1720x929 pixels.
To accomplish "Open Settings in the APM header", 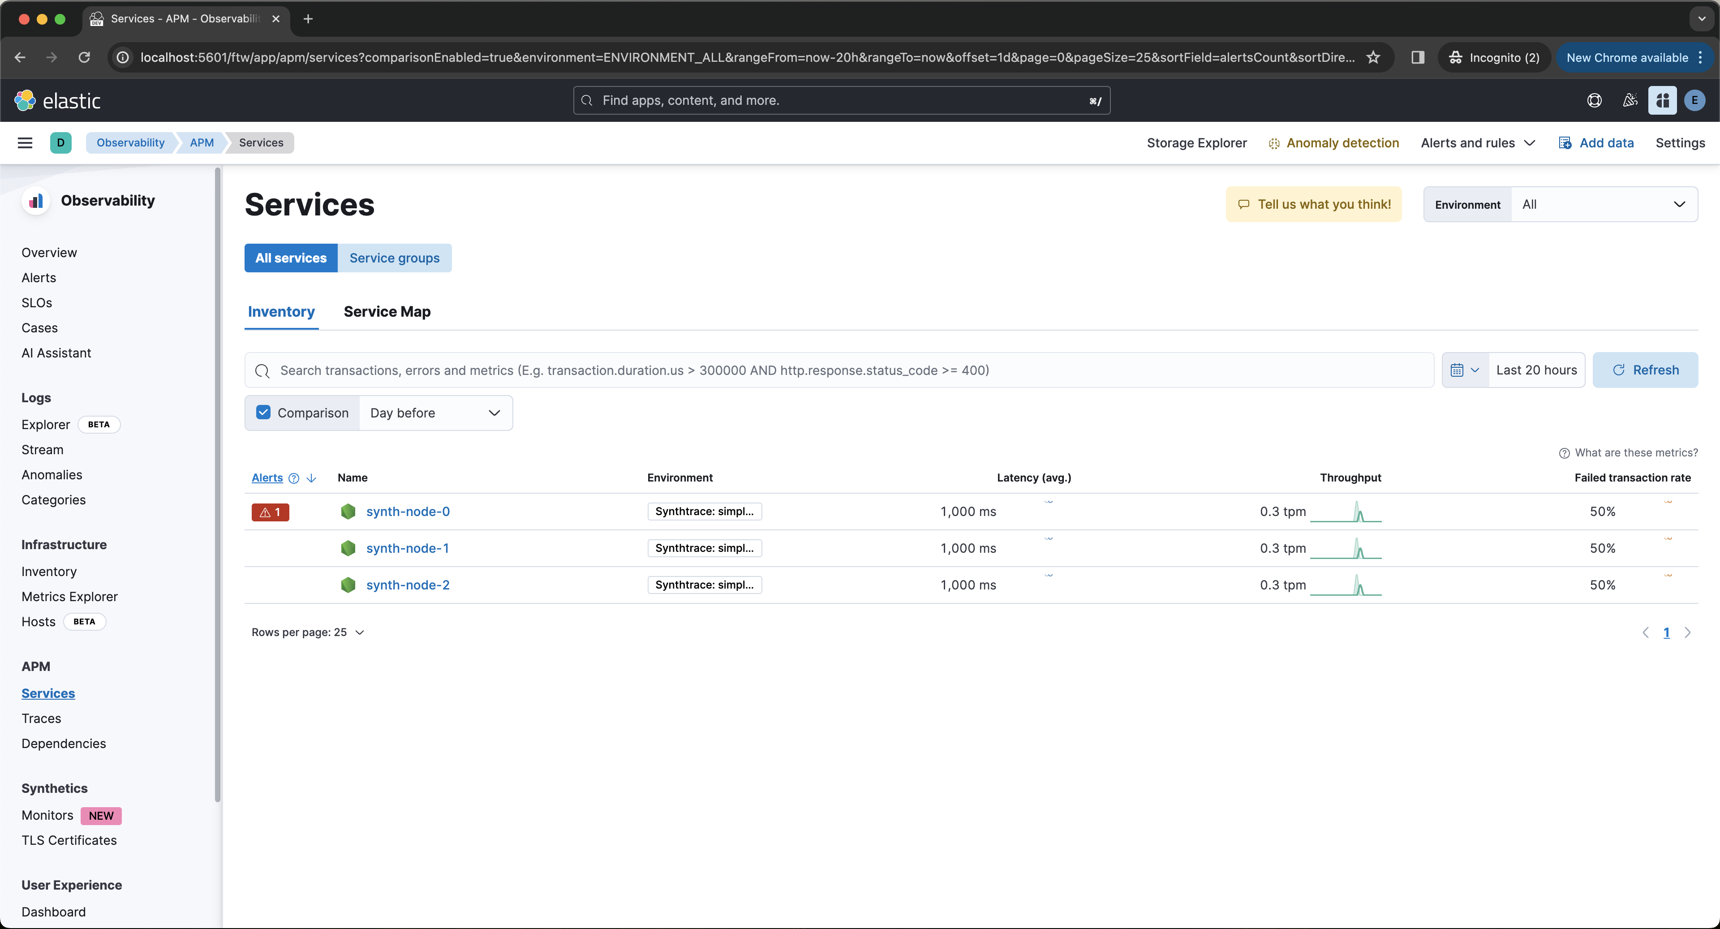I will tap(1680, 143).
